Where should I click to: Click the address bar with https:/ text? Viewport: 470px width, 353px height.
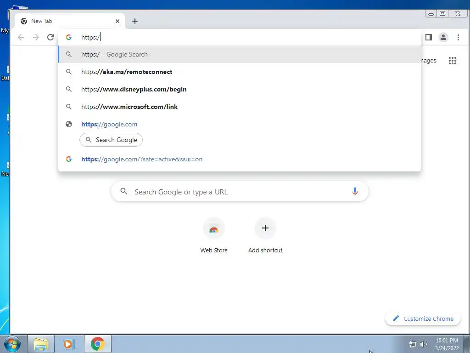[240, 37]
